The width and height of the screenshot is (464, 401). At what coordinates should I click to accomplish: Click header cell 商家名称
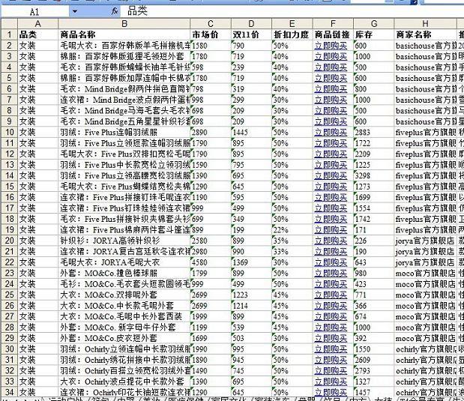(425, 34)
